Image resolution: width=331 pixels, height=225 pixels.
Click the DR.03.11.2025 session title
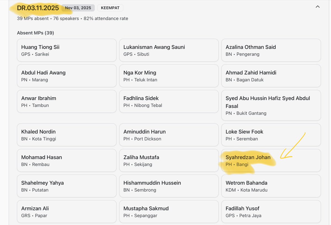tap(38, 8)
